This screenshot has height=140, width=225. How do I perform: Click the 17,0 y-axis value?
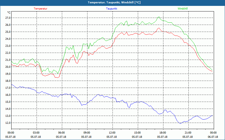[x=8, y=88]
